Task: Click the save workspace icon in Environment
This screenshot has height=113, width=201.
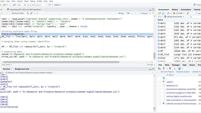Action: (163, 13)
